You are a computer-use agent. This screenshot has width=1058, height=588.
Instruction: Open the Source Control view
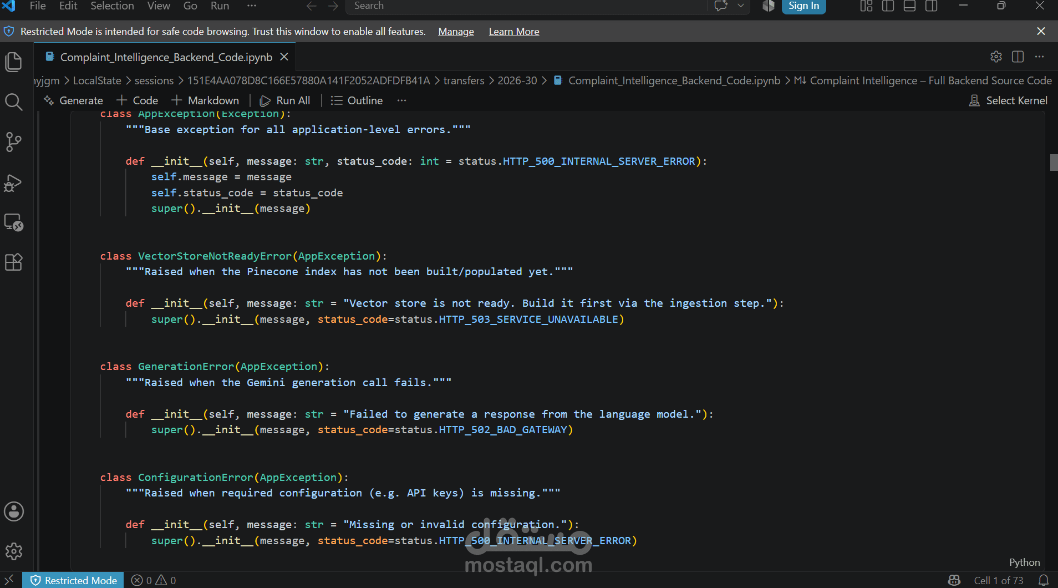coord(13,142)
